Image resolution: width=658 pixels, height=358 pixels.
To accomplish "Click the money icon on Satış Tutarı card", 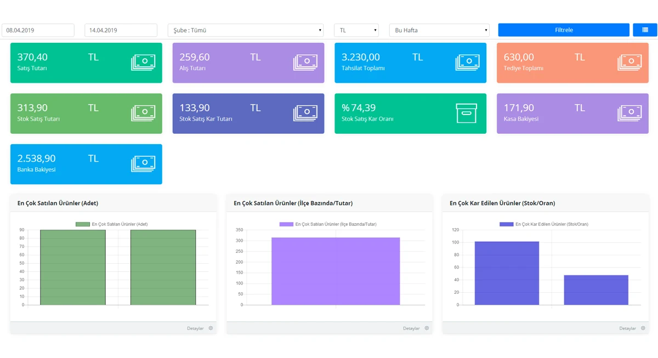I will coord(143,62).
